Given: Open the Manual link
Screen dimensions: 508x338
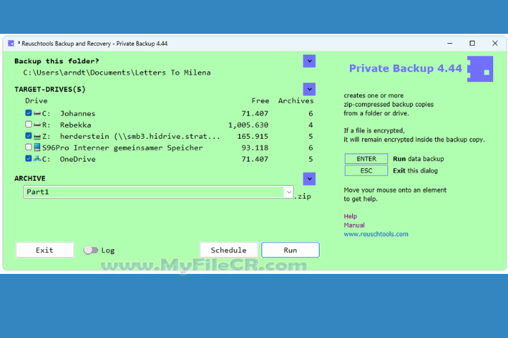Looking at the screenshot, I should pyautogui.click(x=354, y=225).
